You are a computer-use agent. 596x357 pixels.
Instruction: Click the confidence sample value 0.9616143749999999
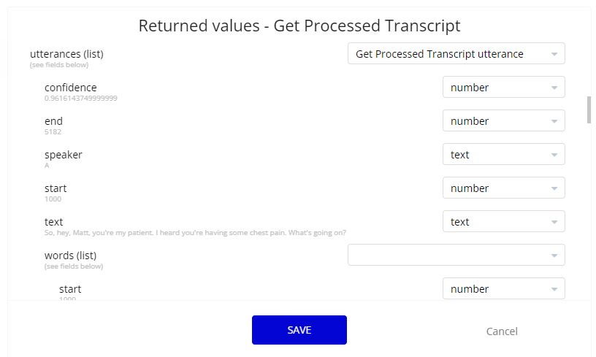pyautogui.click(x=80, y=99)
